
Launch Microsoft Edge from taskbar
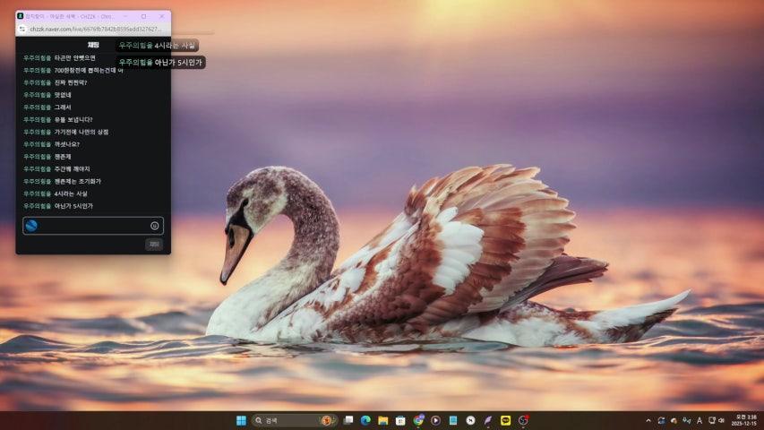pos(365,420)
